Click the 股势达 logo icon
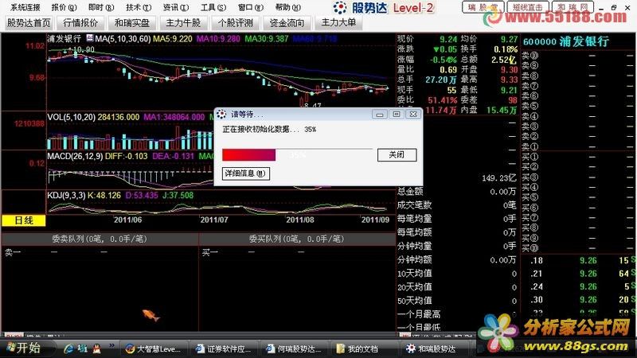 (x=340, y=8)
